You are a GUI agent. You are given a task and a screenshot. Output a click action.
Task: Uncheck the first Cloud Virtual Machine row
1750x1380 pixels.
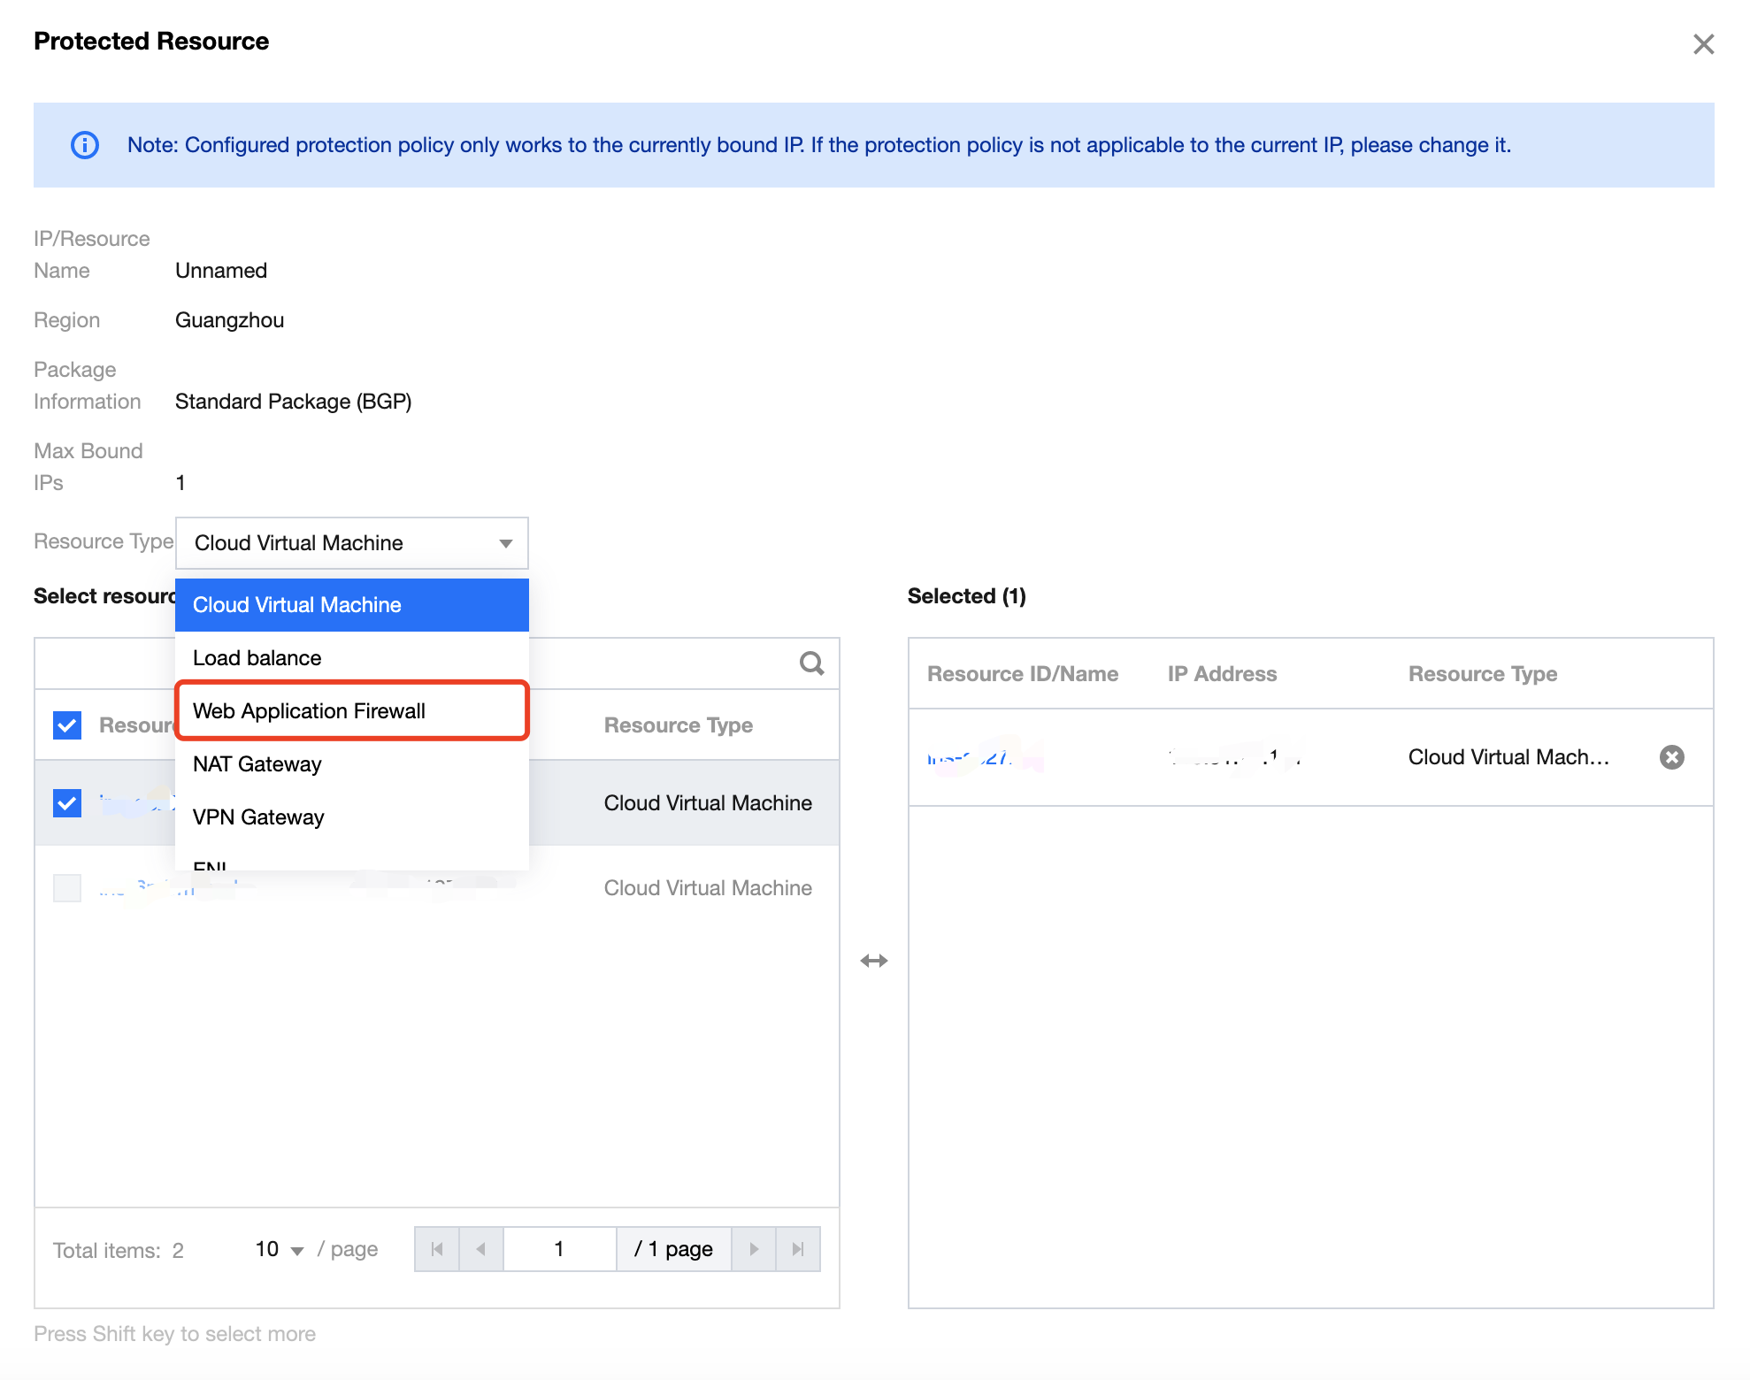(67, 803)
